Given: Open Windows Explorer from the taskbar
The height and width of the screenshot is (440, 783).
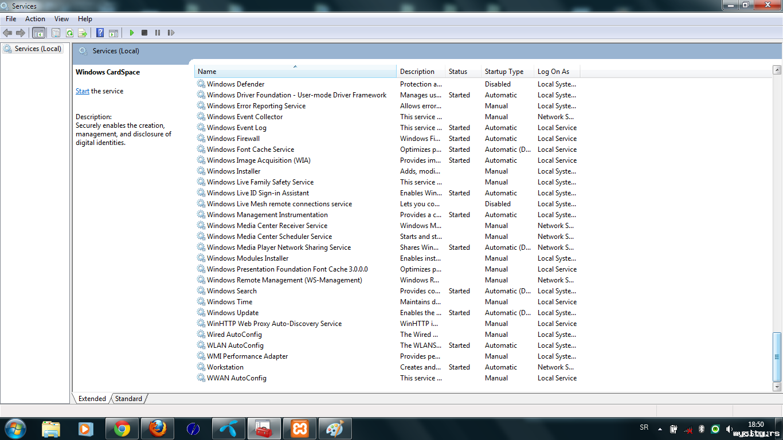Looking at the screenshot, I should point(51,429).
